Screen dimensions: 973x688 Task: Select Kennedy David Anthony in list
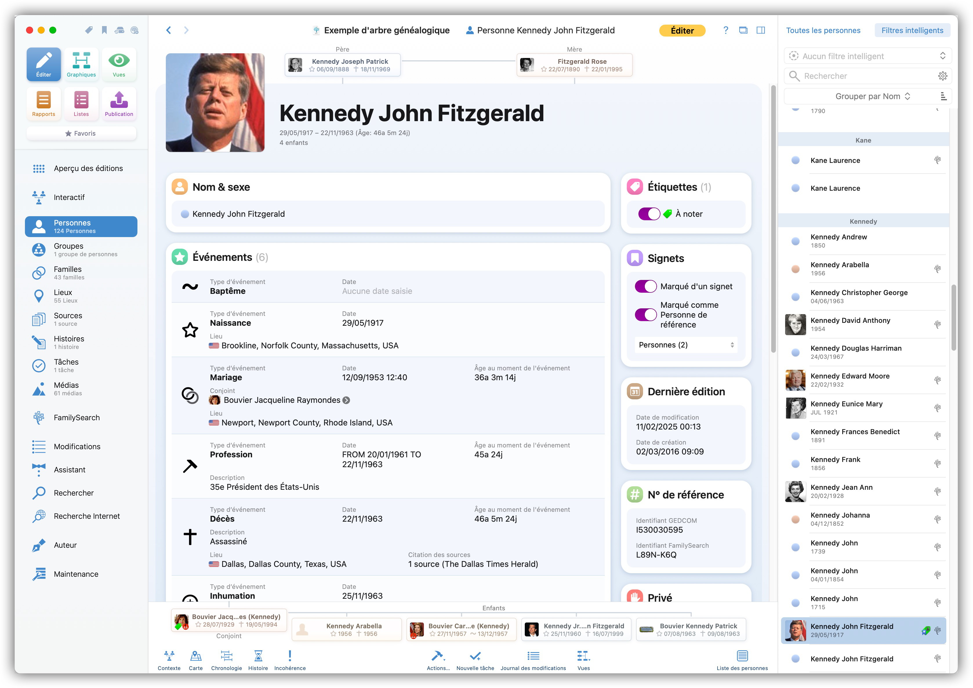(863, 325)
